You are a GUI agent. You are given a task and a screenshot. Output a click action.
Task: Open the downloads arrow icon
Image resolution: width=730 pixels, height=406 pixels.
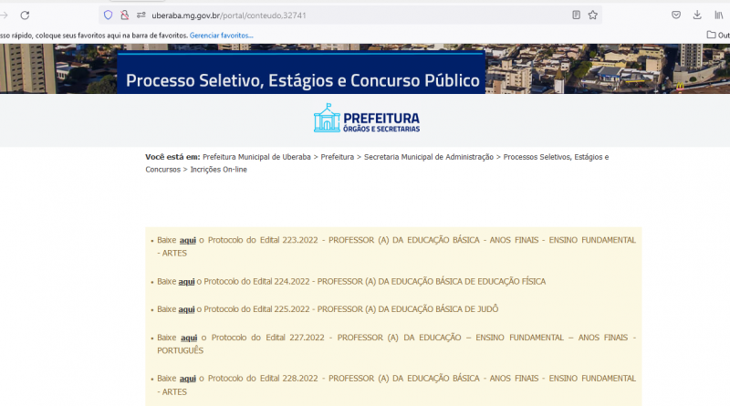697,15
